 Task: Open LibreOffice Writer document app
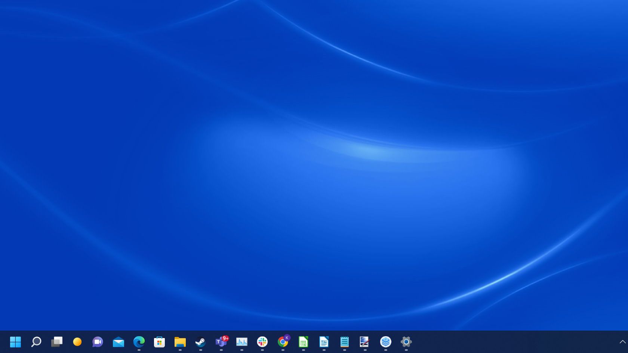pos(324,342)
